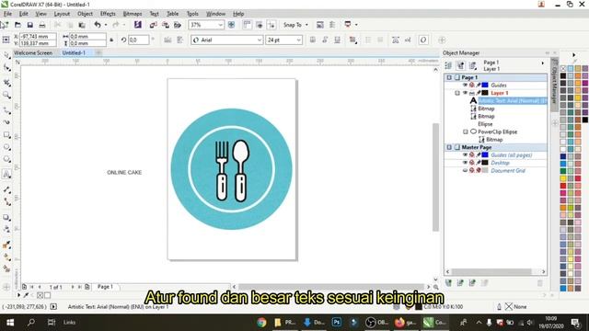The height and width of the screenshot is (331, 589).
Task: Click the X position input field
Action: coord(38,37)
